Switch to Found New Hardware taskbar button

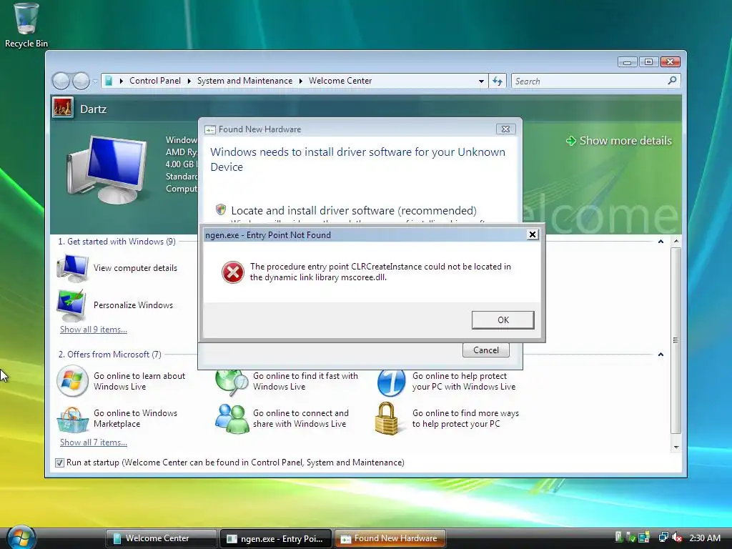tap(390, 538)
